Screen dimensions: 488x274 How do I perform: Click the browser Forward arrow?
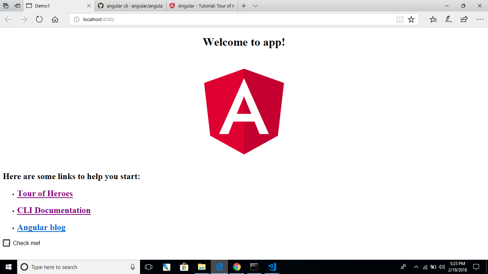coord(24,20)
